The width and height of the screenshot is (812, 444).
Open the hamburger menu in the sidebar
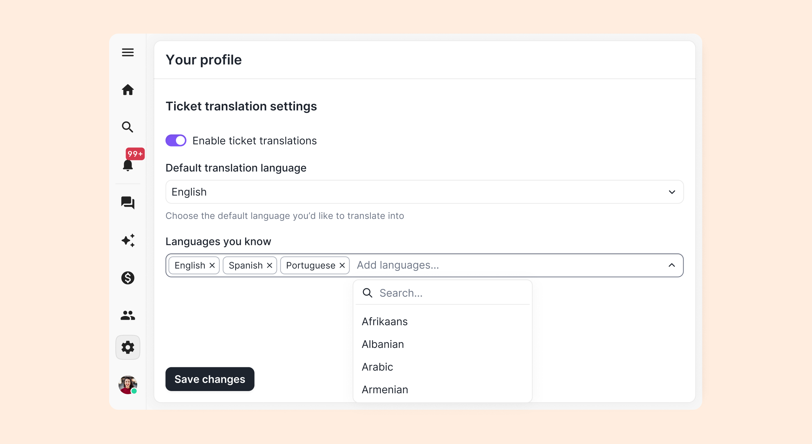[128, 52]
